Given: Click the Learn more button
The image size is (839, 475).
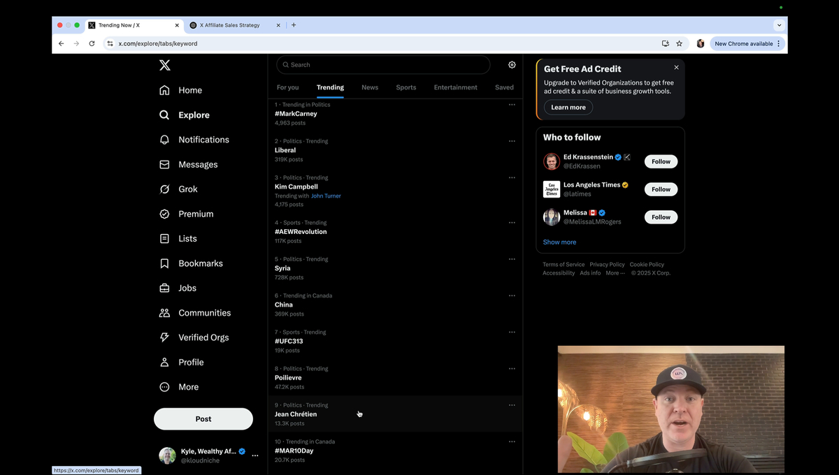Looking at the screenshot, I should [568, 107].
